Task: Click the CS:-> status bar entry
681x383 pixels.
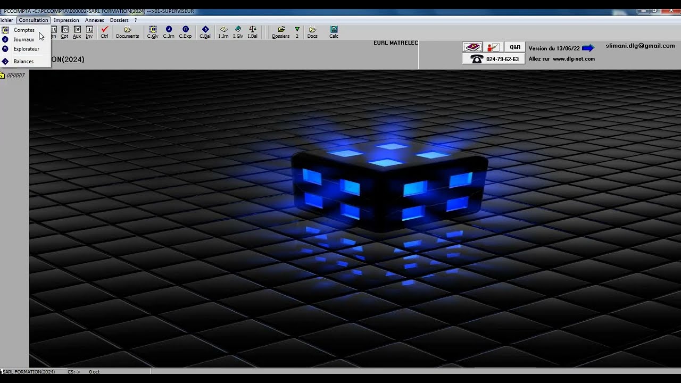Action: pos(74,372)
